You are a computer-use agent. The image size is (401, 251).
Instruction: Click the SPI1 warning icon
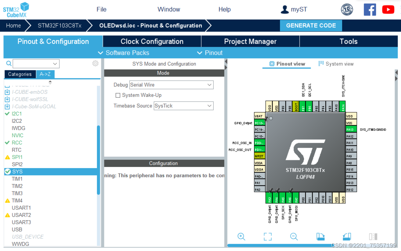point(8,157)
